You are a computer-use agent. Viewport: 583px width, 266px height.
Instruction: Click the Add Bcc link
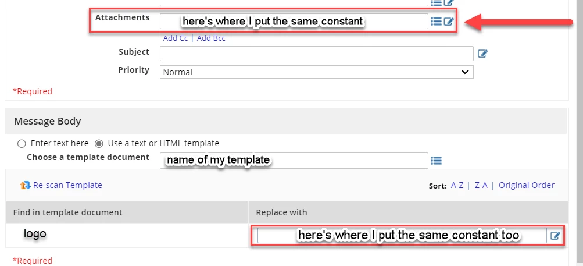click(211, 38)
